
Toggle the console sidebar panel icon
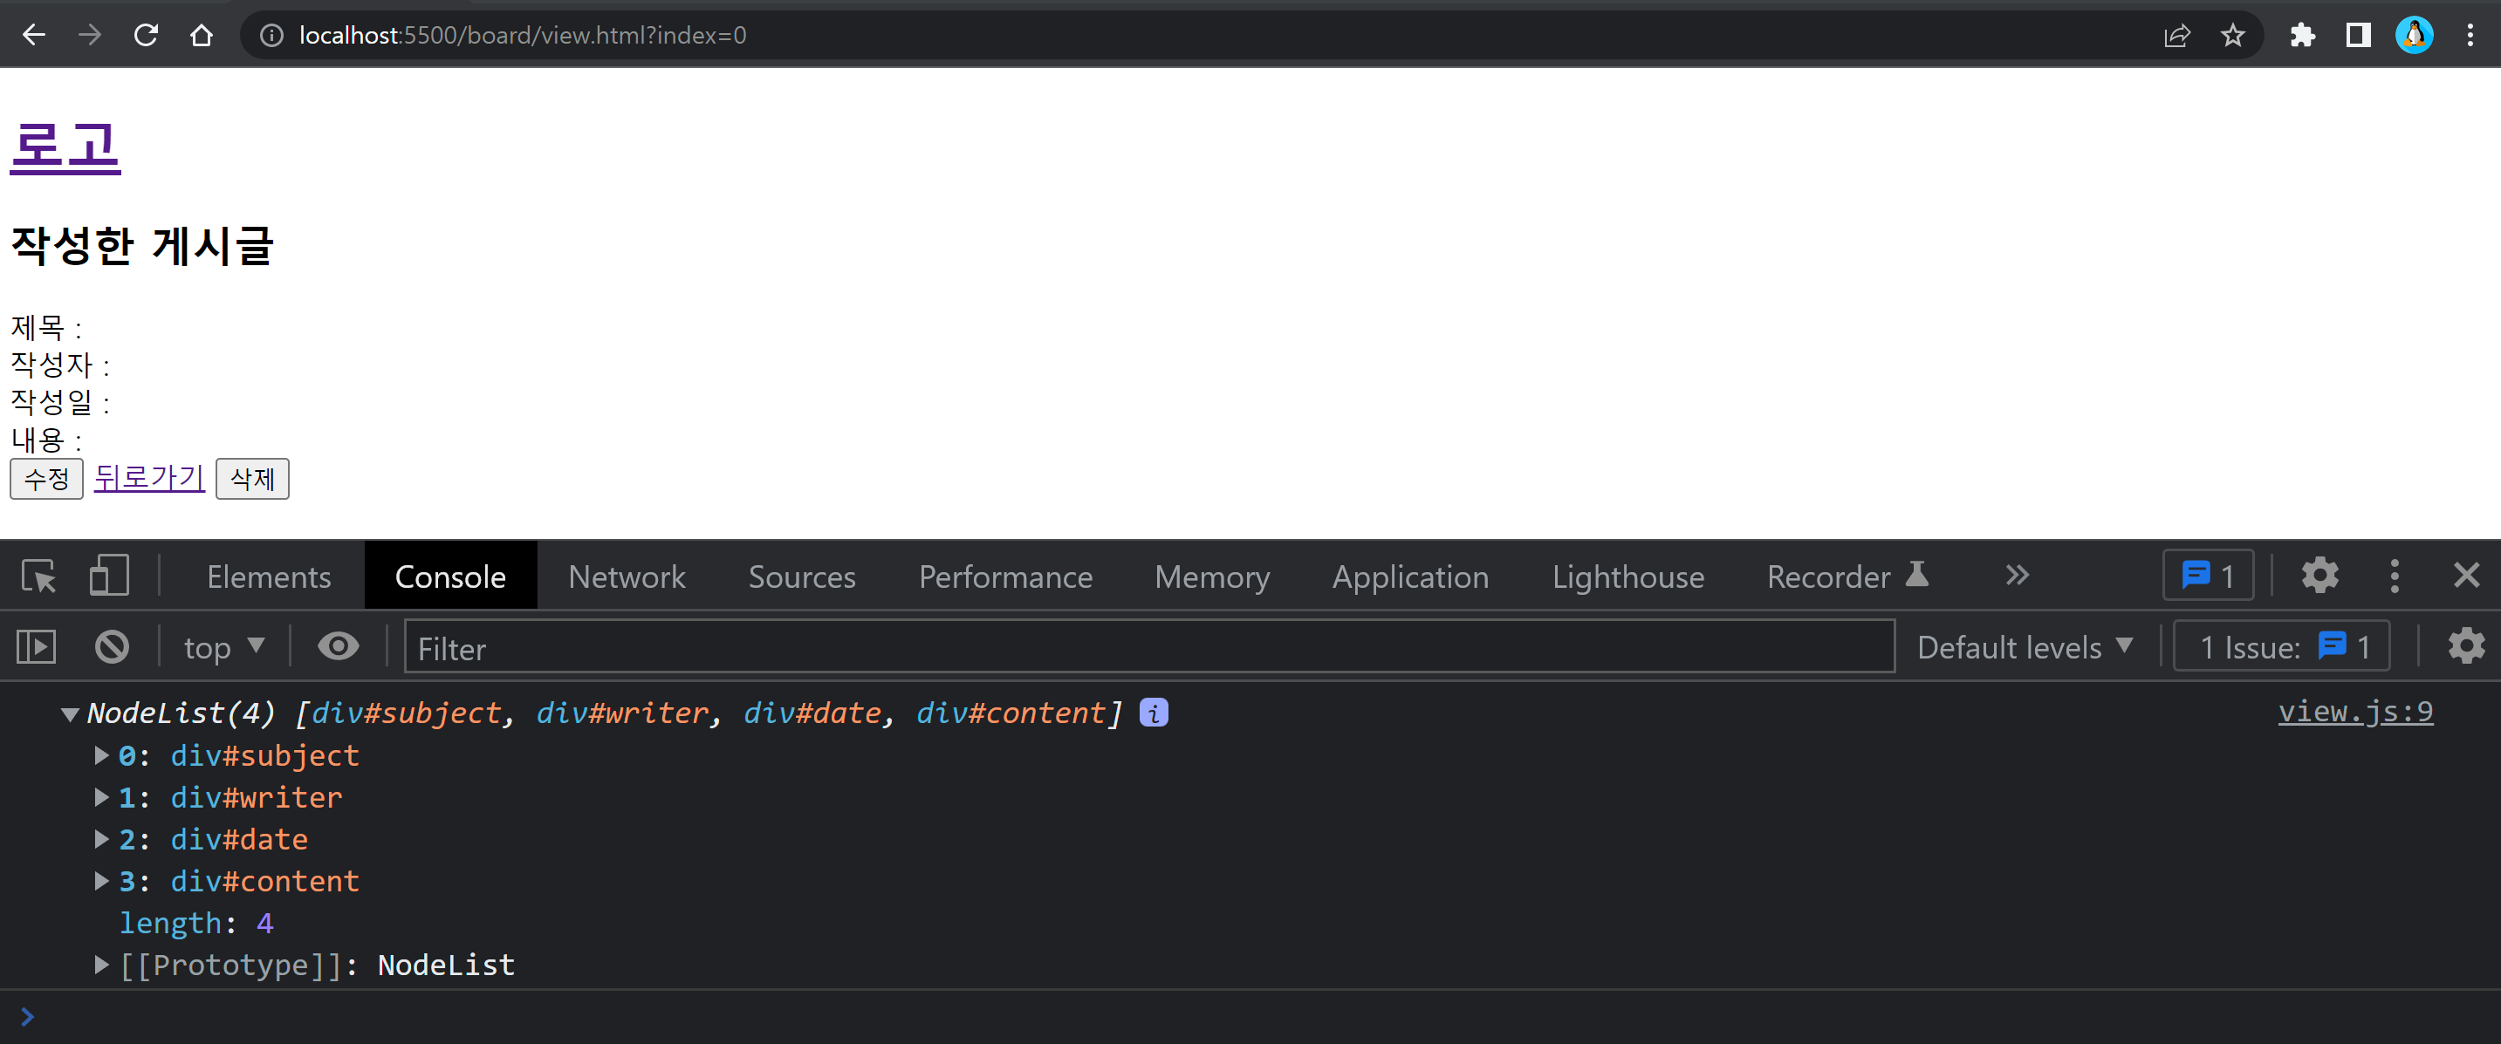pyautogui.click(x=37, y=646)
